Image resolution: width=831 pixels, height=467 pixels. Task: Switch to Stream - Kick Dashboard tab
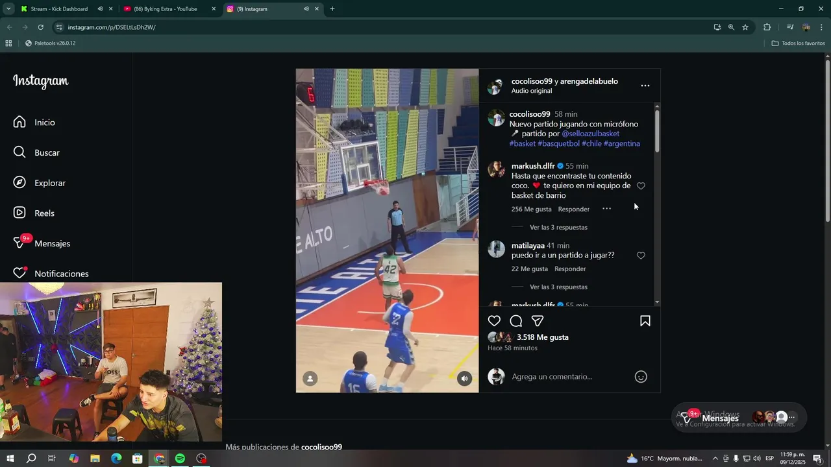tap(59, 9)
